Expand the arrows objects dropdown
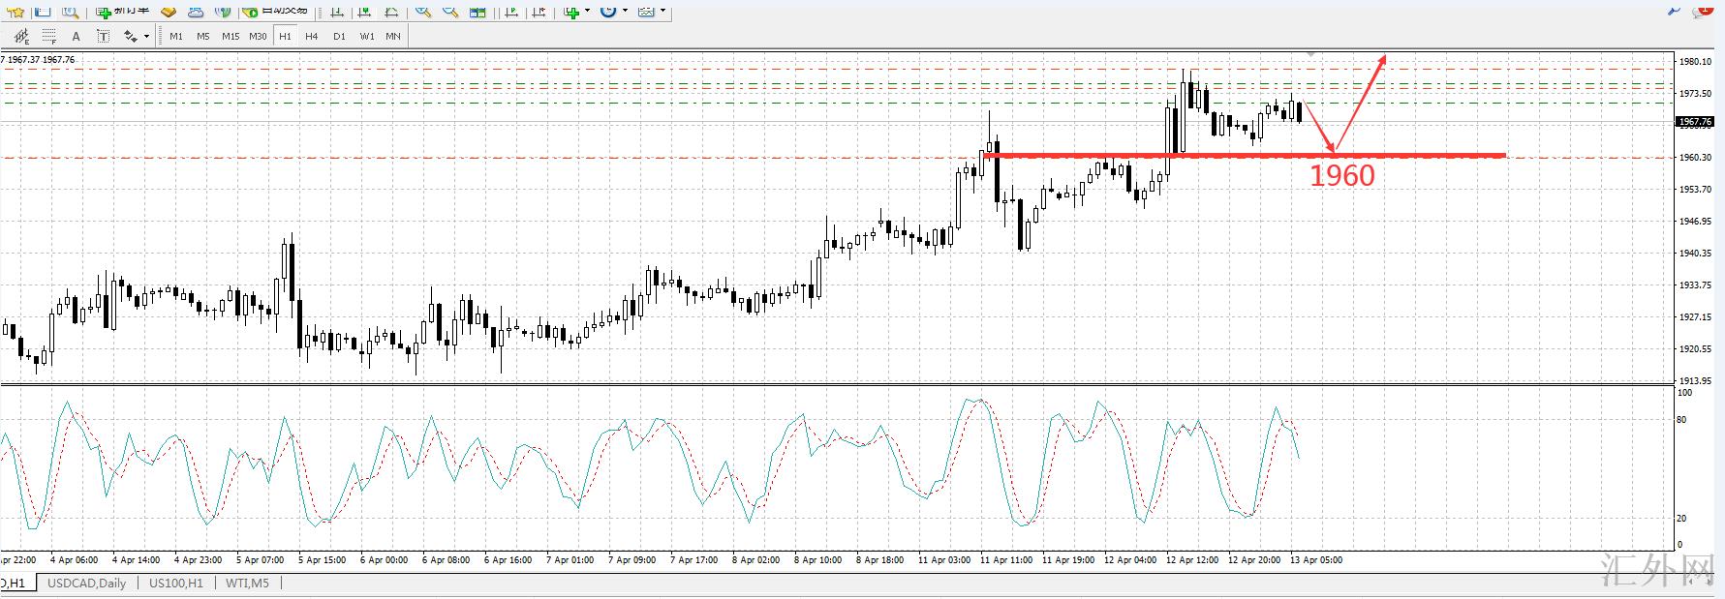This screenshot has width=1725, height=599. point(147,37)
